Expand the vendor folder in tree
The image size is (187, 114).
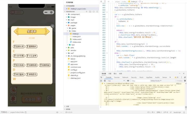73,50
